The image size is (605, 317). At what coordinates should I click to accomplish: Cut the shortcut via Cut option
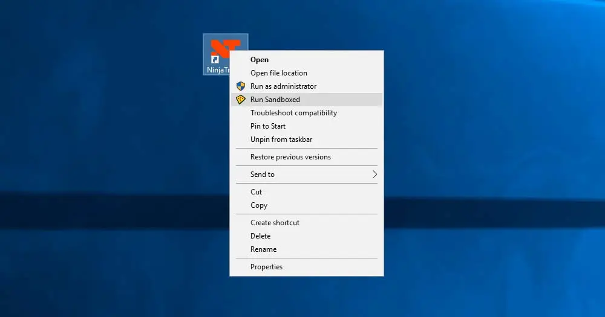[x=257, y=192]
